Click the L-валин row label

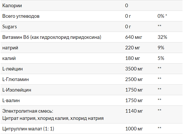click(11, 100)
